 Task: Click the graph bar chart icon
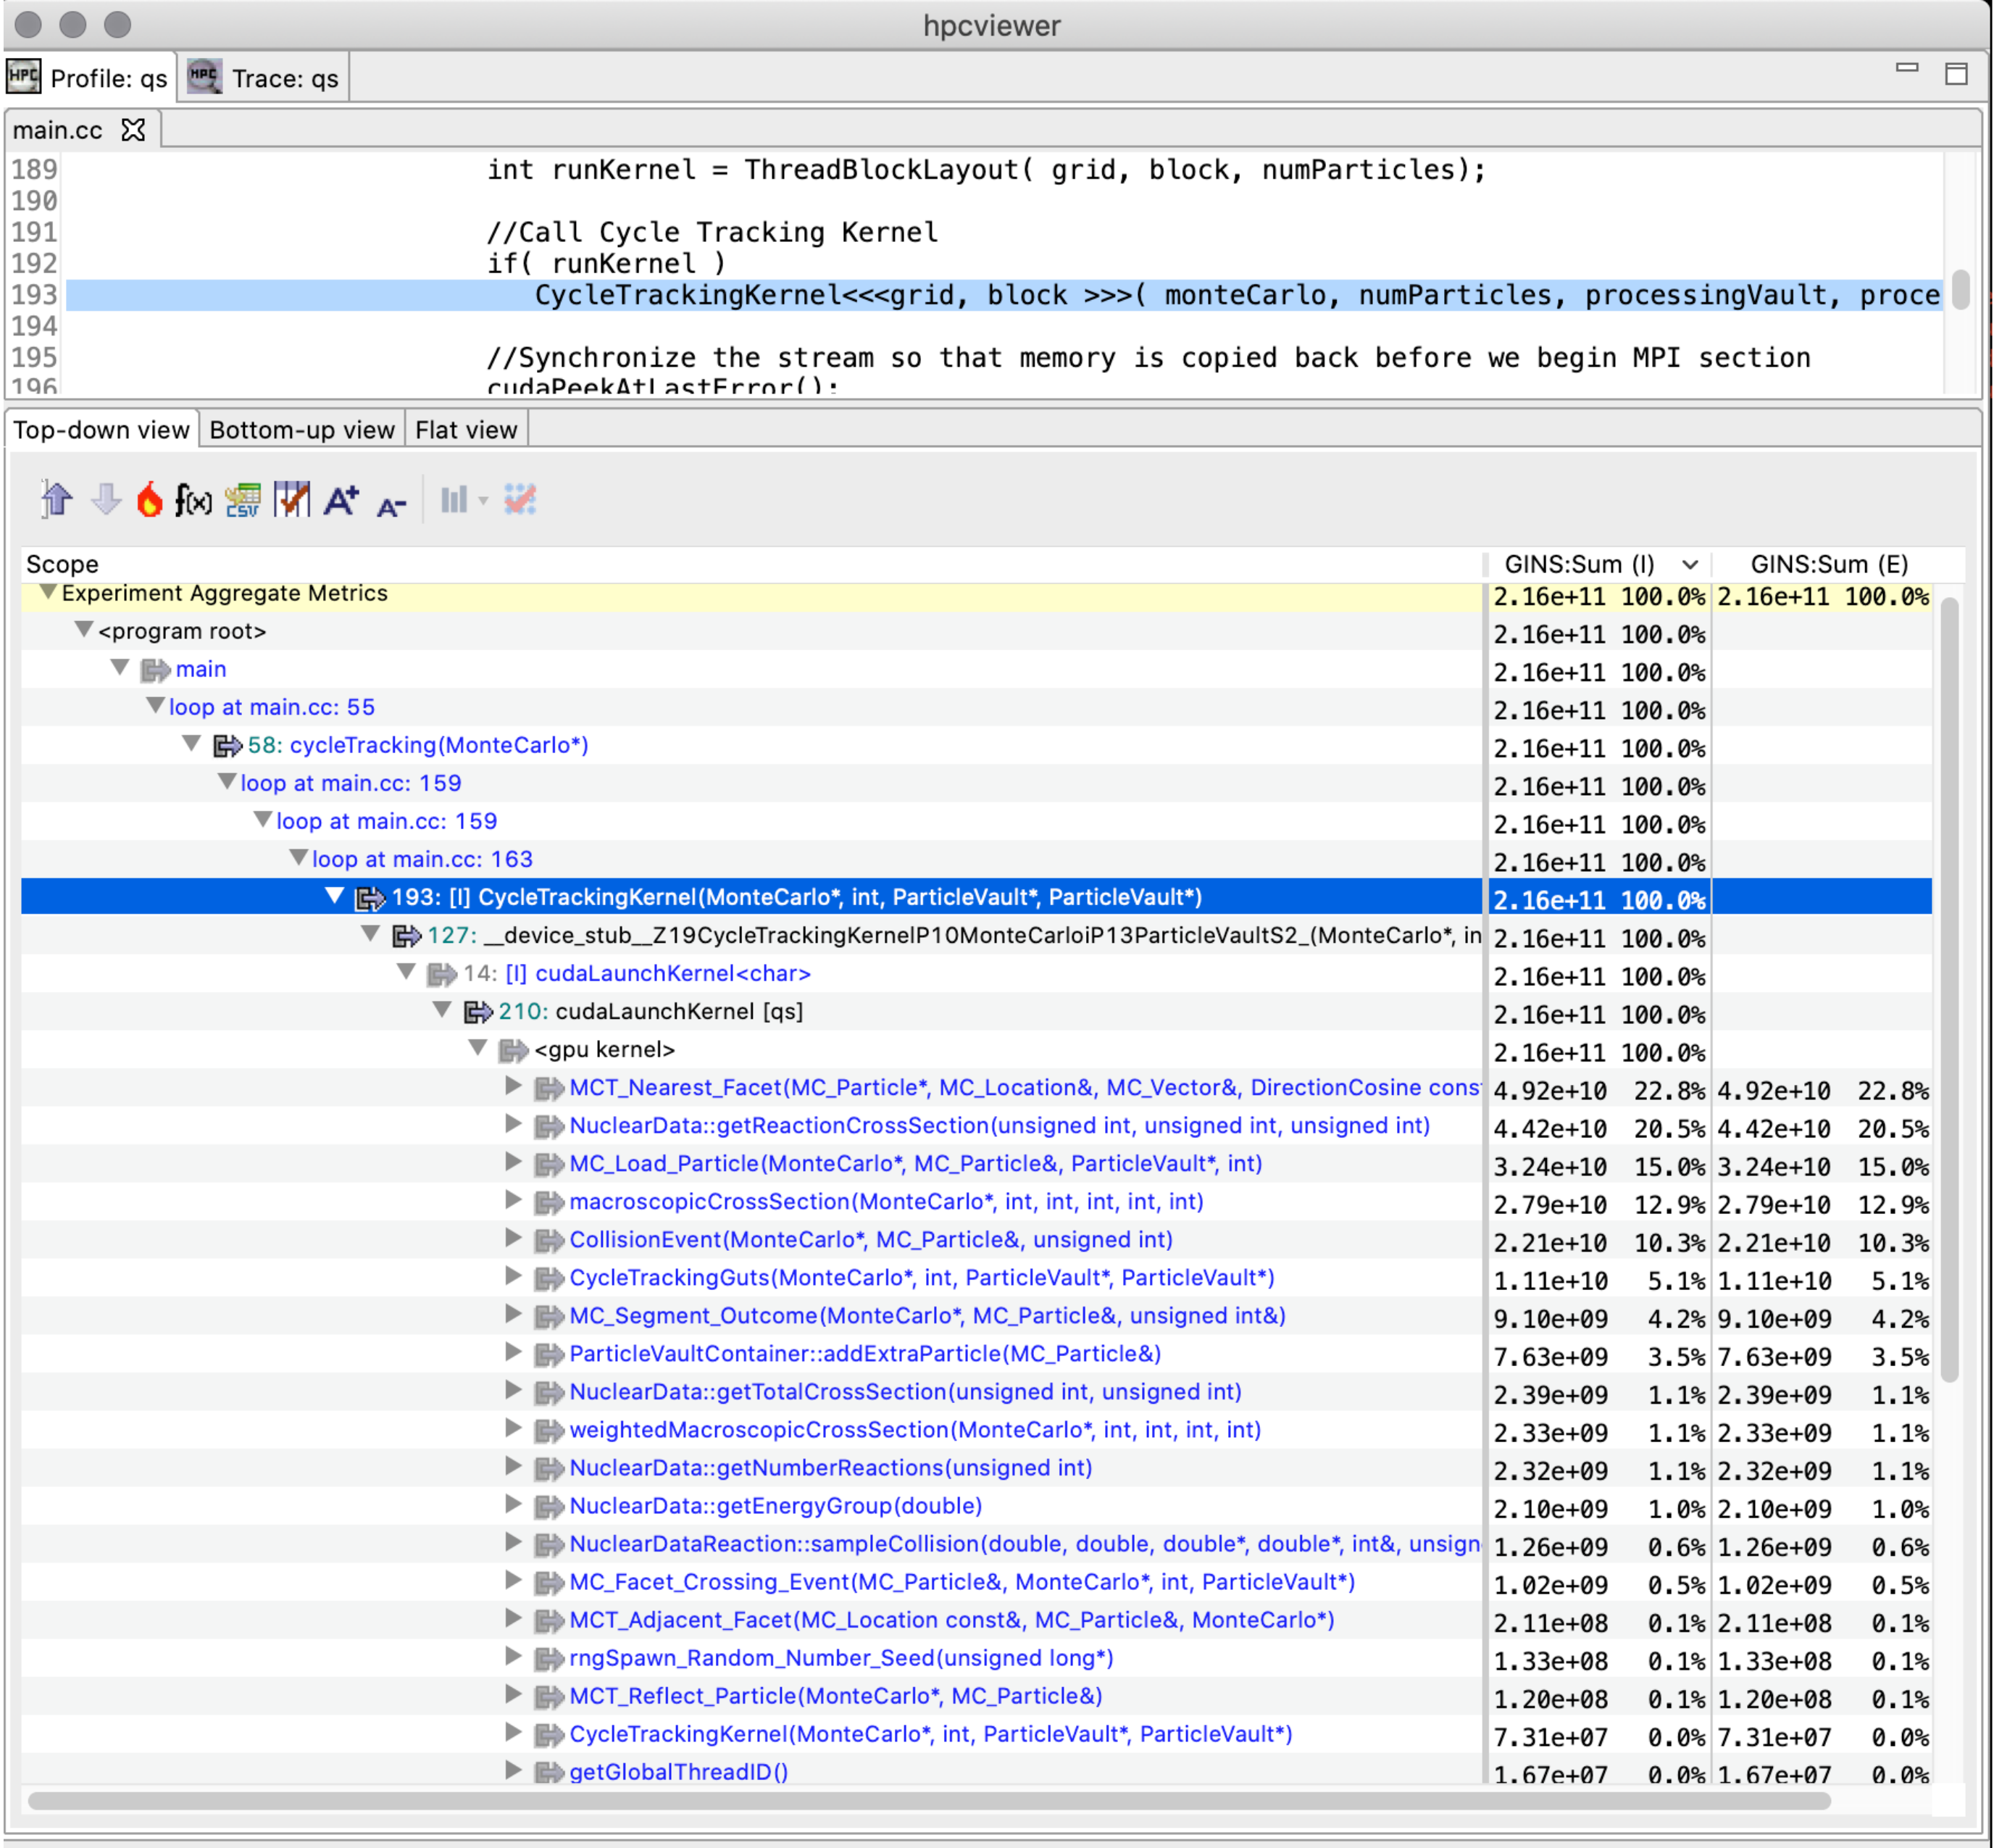(x=455, y=499)
